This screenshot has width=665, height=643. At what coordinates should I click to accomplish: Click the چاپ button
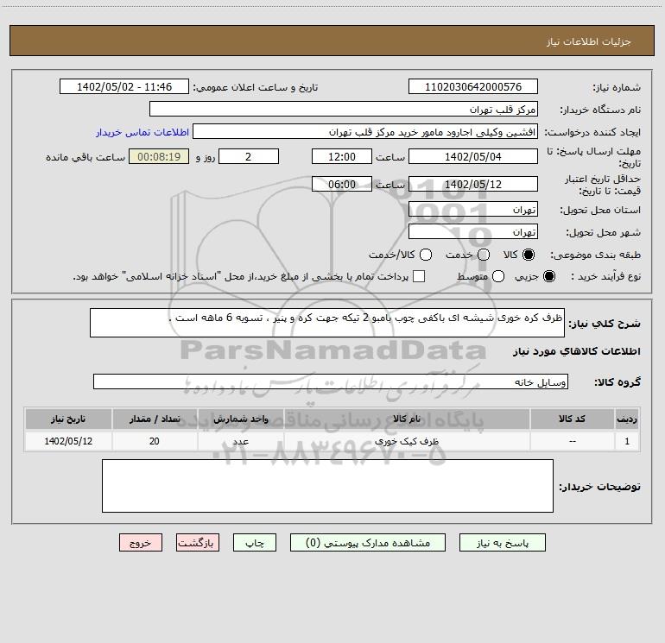[255, 543]
